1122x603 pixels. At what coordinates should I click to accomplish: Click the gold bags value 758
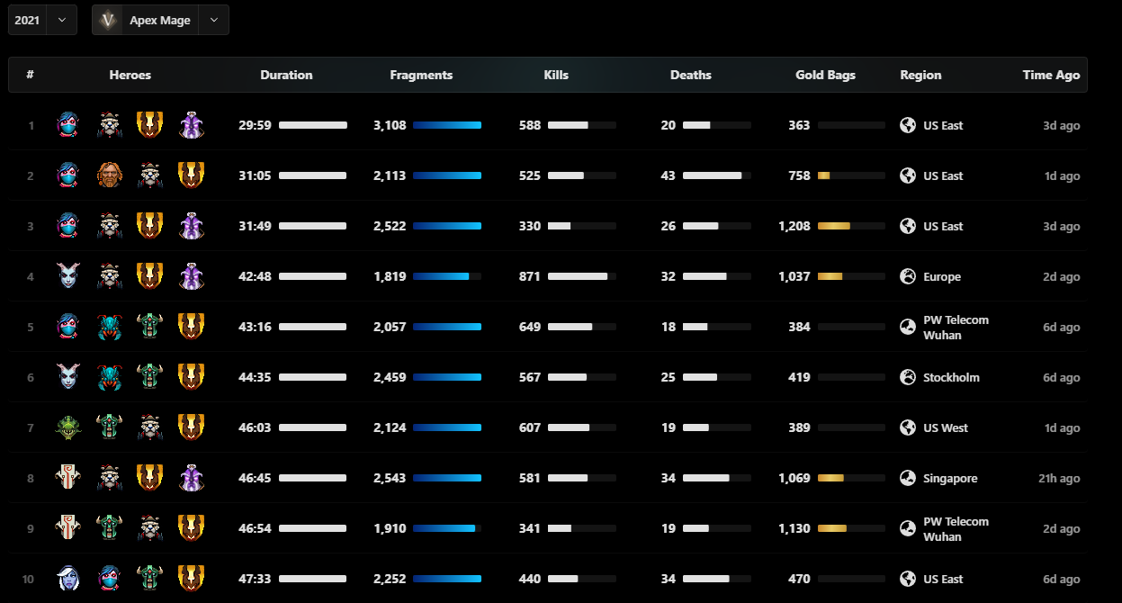[x=799, y=175]
